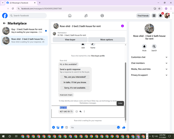Click the More options button
This screenshot has height=139, width=174.
106,40
